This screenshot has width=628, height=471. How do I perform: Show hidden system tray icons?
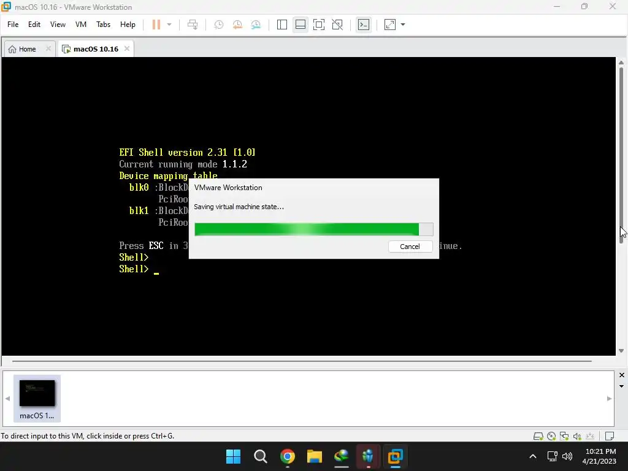[533, 456]
